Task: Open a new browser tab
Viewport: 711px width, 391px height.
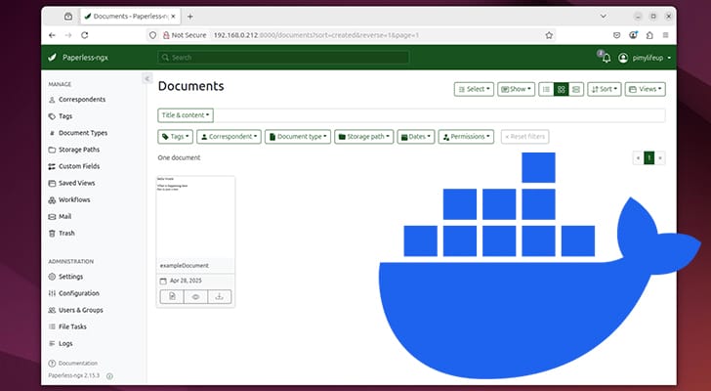Action: click(x=190, y=17)
